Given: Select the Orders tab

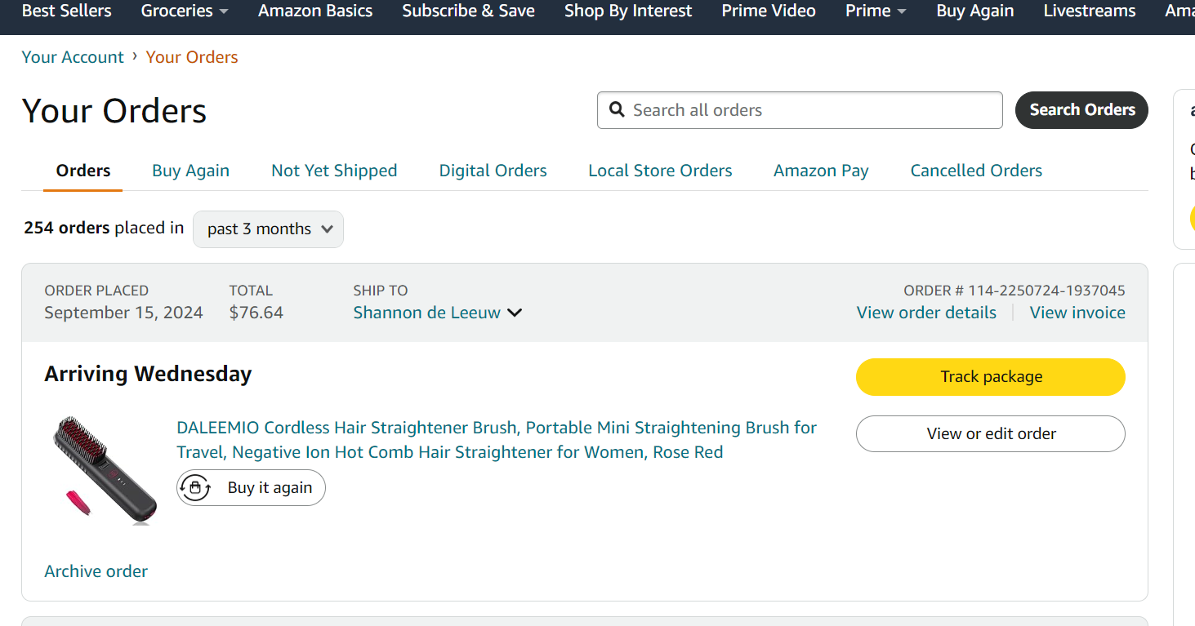Looking at the screenshot, I should (83, 171).
